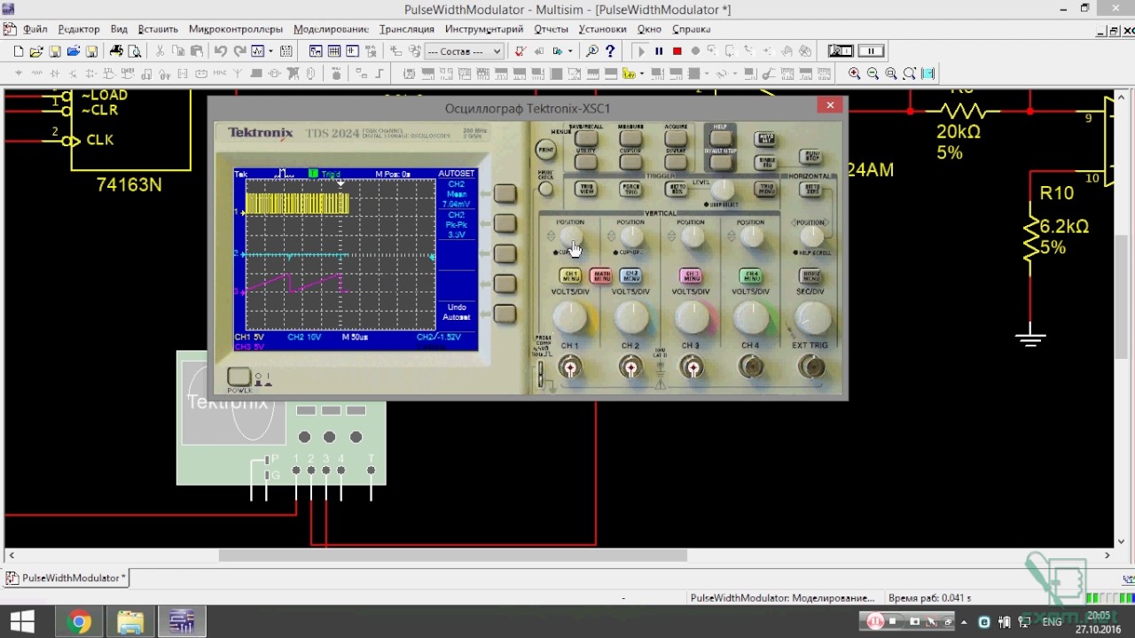This screenshot has height=638, width=1135.
Task: Click the EXT TRIG BNC connector
Action: coord(811,366)
